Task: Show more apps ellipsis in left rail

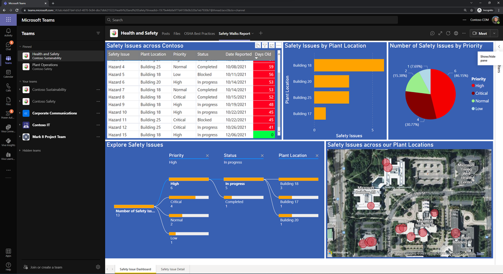Action: (9, 170)
